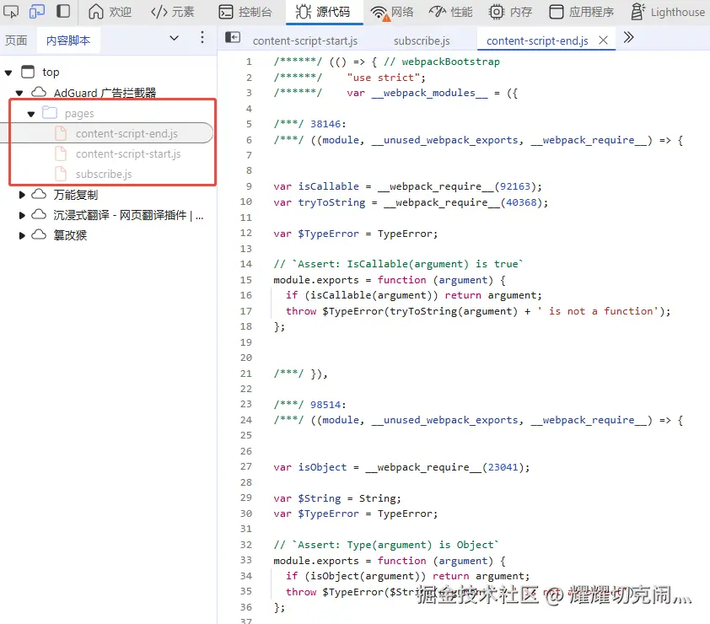Viewport: 710px width, 624px height.
Task: Select content-script-start.js in the file tree
Action: pyautogui.click(x=117, y=153)
